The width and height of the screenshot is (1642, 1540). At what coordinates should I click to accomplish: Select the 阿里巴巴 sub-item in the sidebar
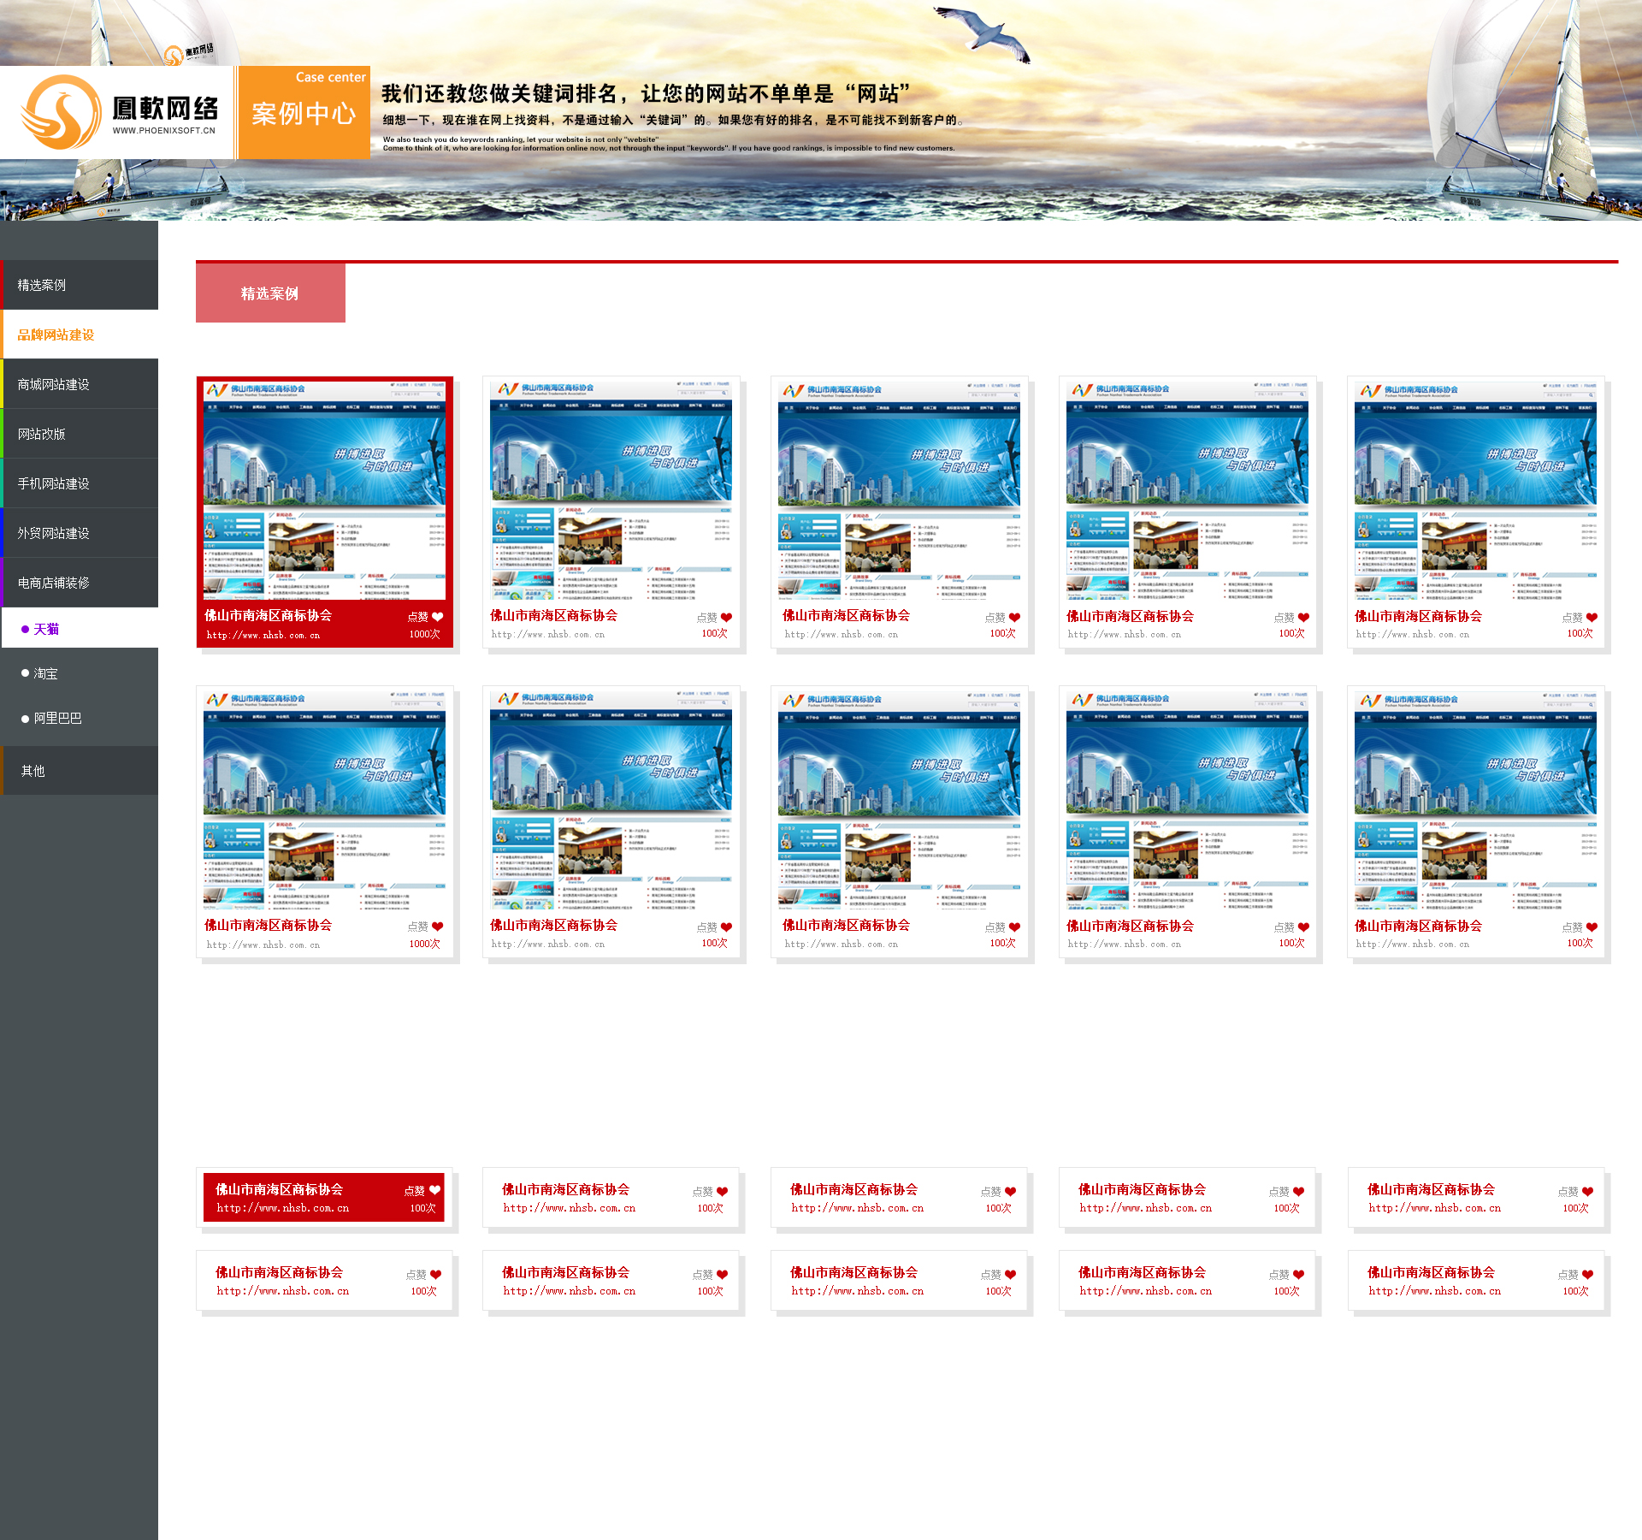coord(57,719)
